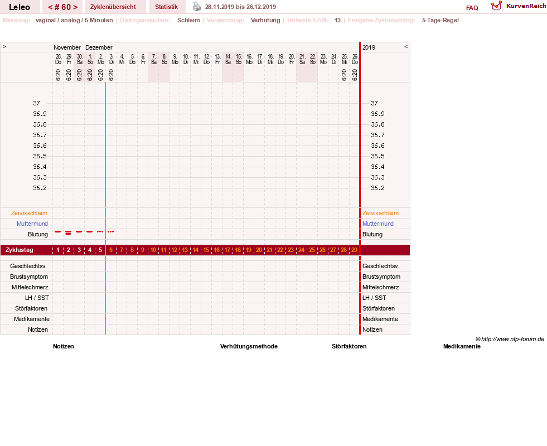Click the date range 28.11.2019 bis 26.12.2019
The image size is (547, 446).
pyautogui.click(x=240, y=7)
